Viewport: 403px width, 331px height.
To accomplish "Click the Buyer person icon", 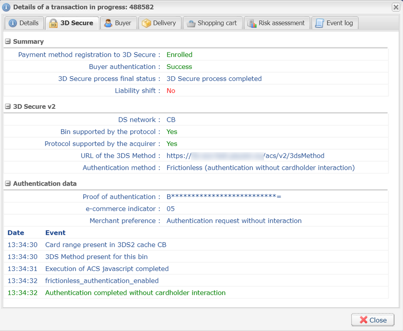I will tap(108, 23).
